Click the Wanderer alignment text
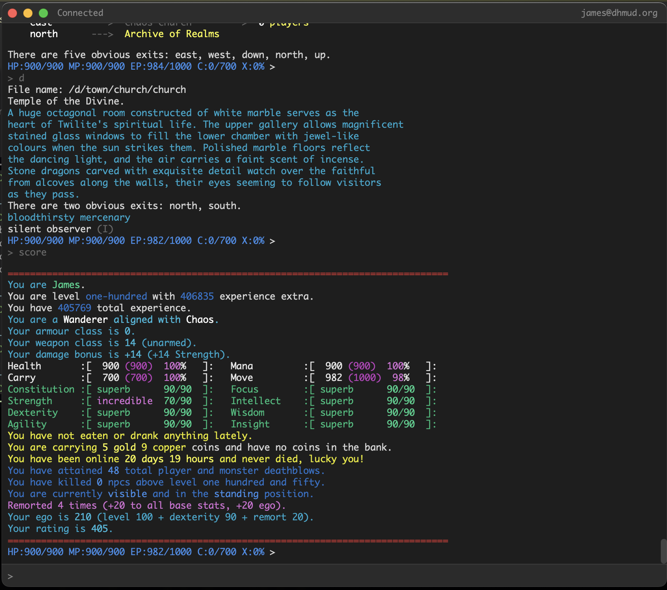 [85, 319]
